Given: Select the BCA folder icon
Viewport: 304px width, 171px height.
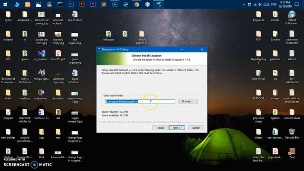Looking at the screenshot, I should pos(41,153).
